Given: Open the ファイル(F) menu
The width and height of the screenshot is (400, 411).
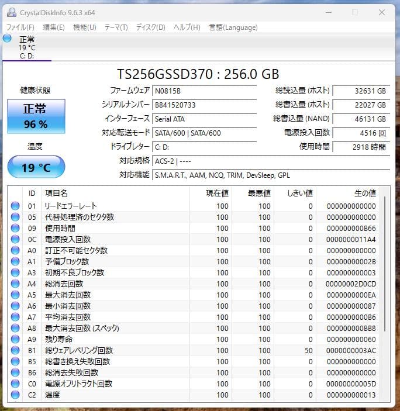Looking at the screenshot, I should coord(20,27).
